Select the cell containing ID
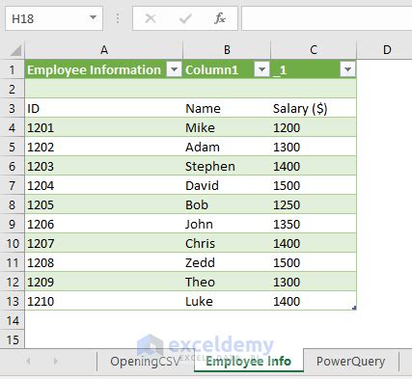The width and height of the screenshot is (412, 379). tap(104, 108)
